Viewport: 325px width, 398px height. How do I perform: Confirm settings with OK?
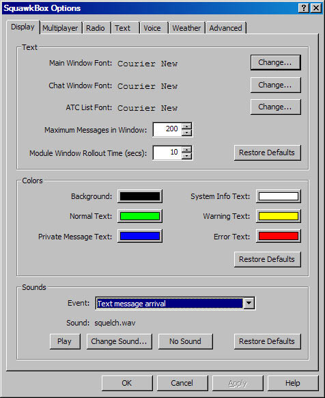pos(127,383)
